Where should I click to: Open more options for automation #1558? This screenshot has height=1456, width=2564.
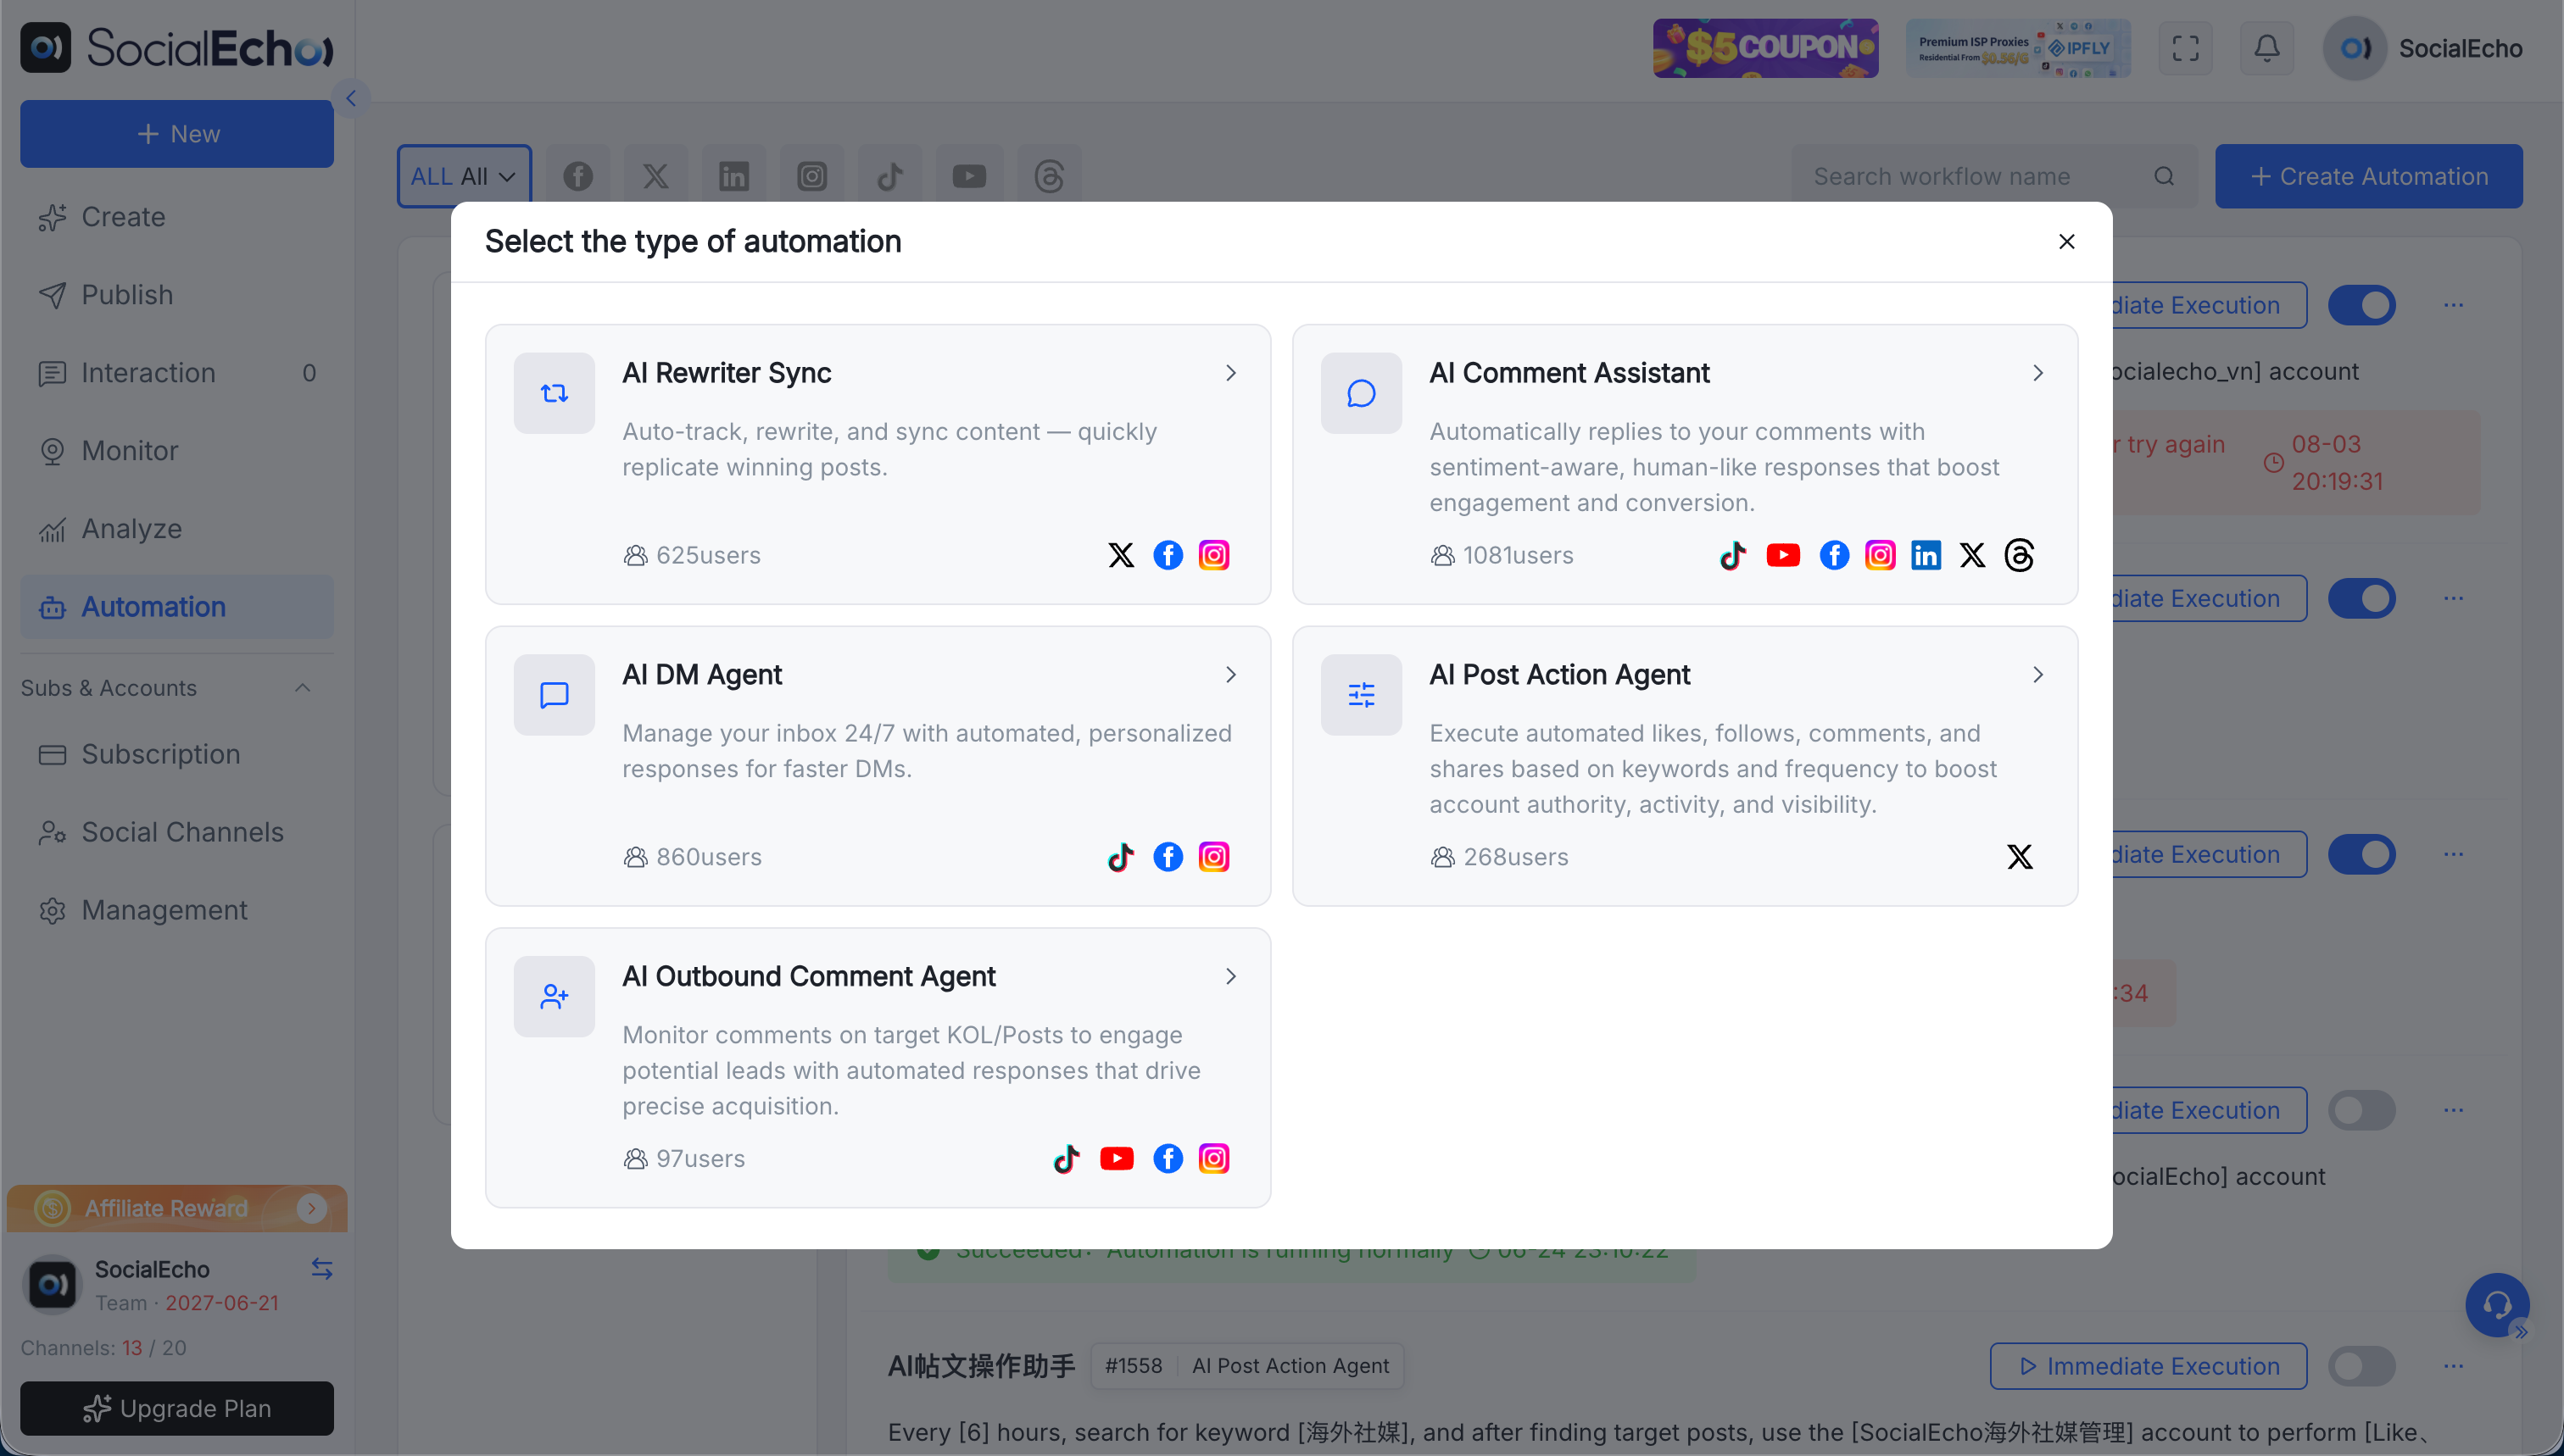pos(2454,1367)
